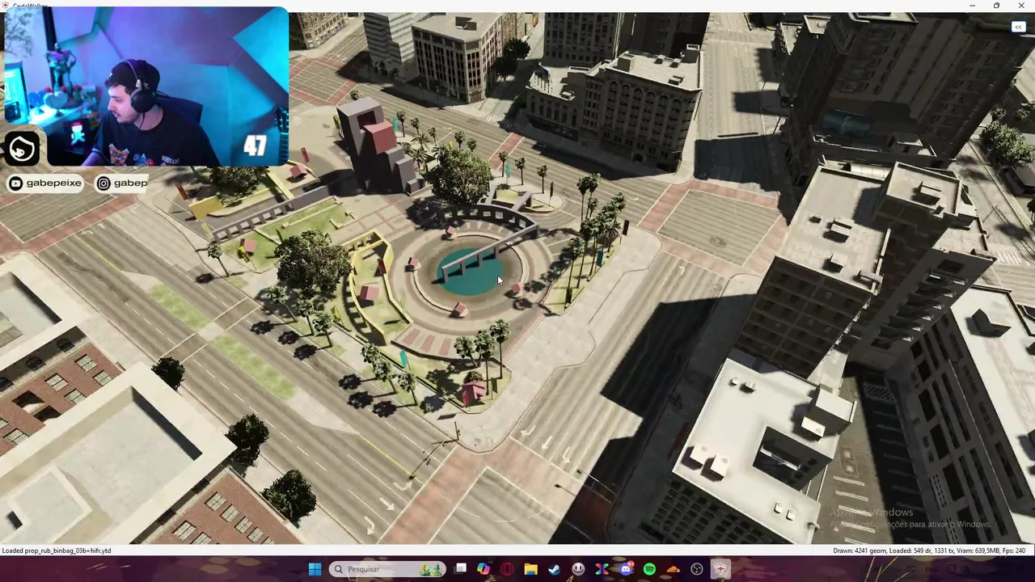Maximize/restore the CodeWalker window
1035x582 pixels.
click(996, 6)
